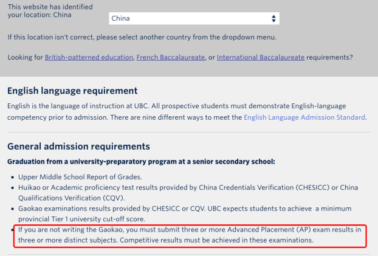Follow the French Baccalaureate link
This screenshot has width=378, height=256.
click(171, 57)
